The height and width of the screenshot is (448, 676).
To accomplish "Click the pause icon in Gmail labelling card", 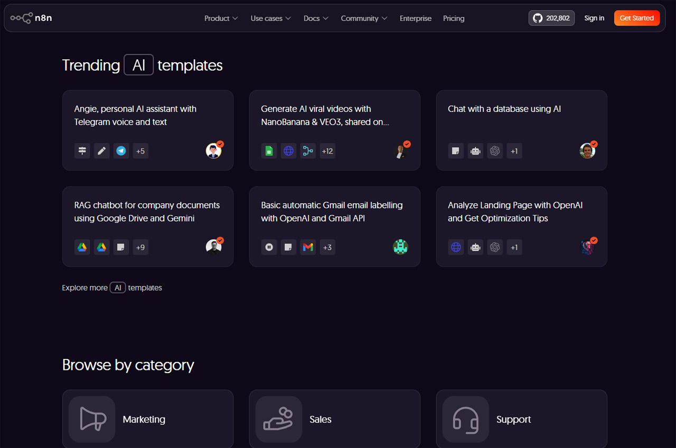I will click(x=269, y=247).
